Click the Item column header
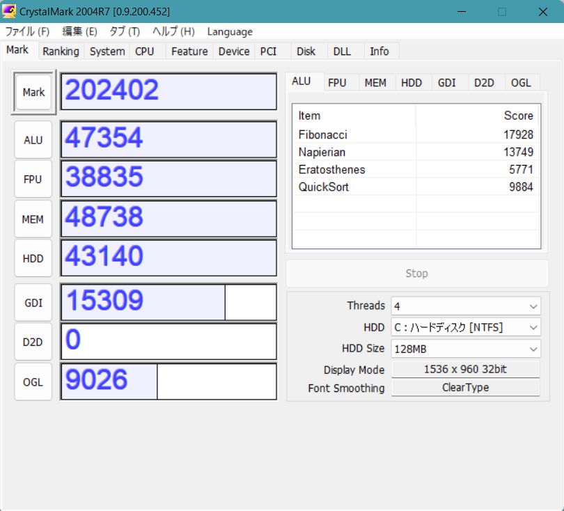 pos(354,116)
